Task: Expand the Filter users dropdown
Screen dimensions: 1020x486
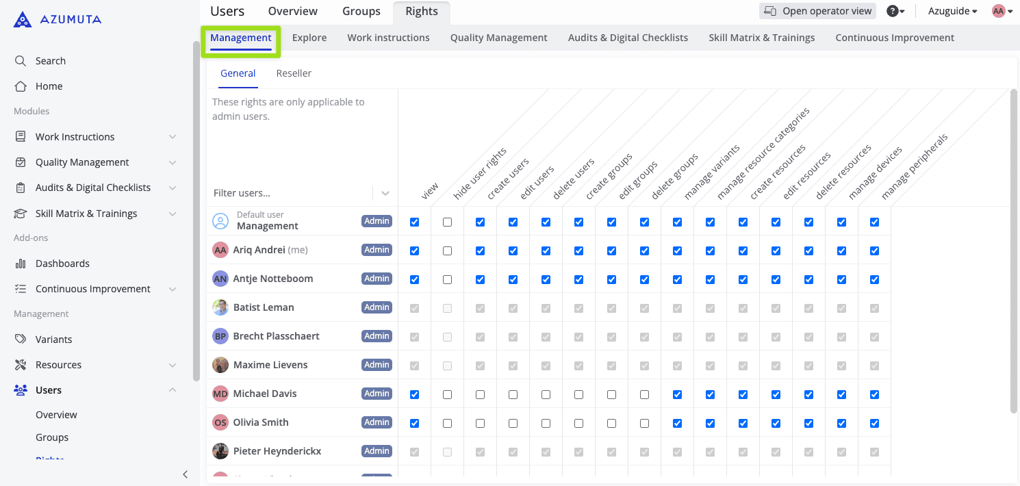Action: tap(385, 193)
